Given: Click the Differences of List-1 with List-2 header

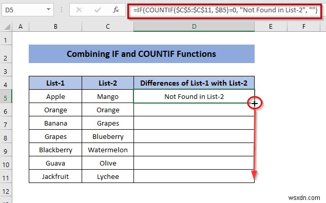Looking at the screenshot, I should point(194,83).
